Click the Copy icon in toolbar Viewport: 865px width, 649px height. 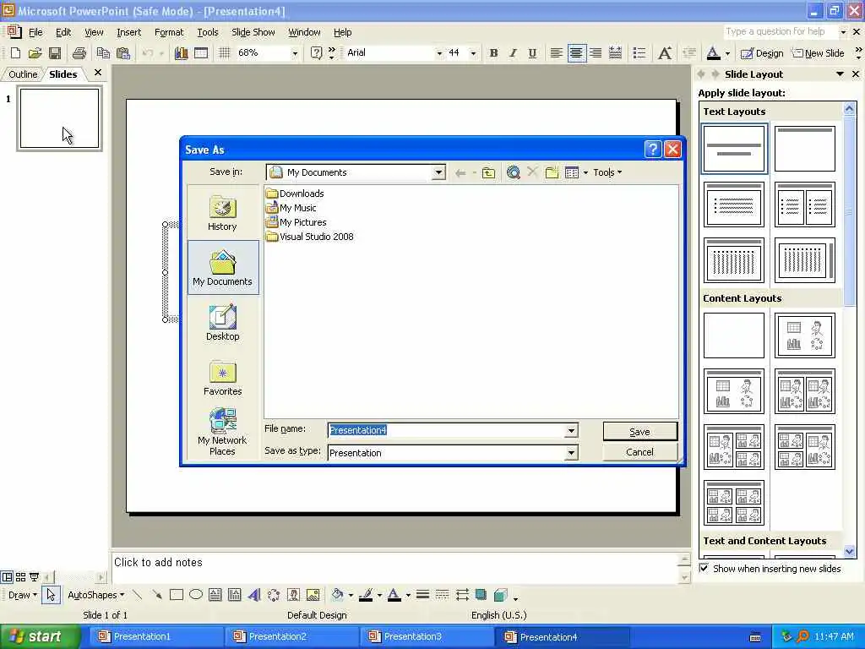103,53
